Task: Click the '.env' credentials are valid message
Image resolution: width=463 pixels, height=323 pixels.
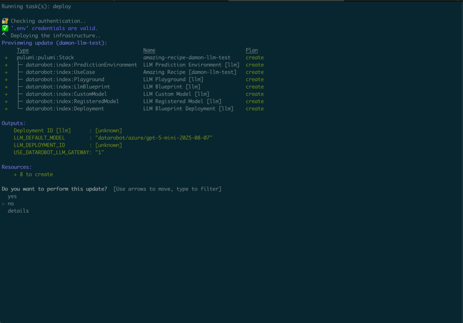Action: pos(54,29)
